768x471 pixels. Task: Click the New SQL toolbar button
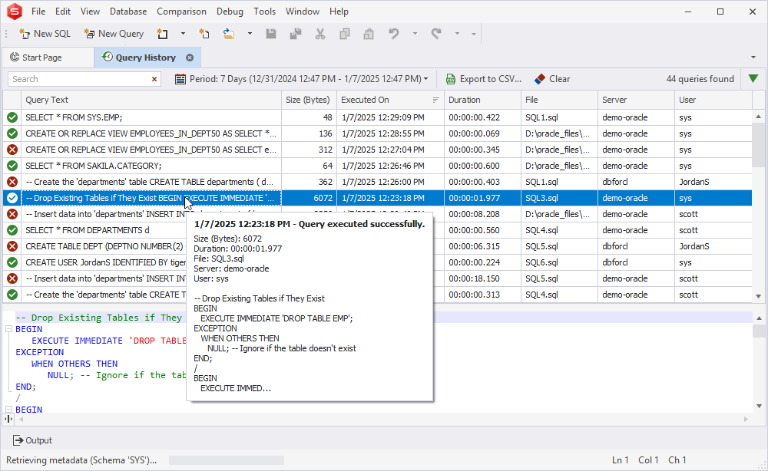tap(45, 34)
